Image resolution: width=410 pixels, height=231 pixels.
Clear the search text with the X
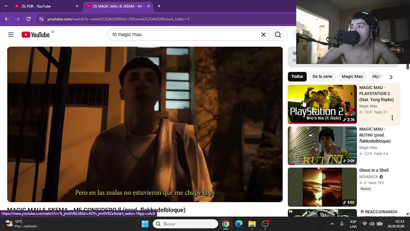click(263, 35)
